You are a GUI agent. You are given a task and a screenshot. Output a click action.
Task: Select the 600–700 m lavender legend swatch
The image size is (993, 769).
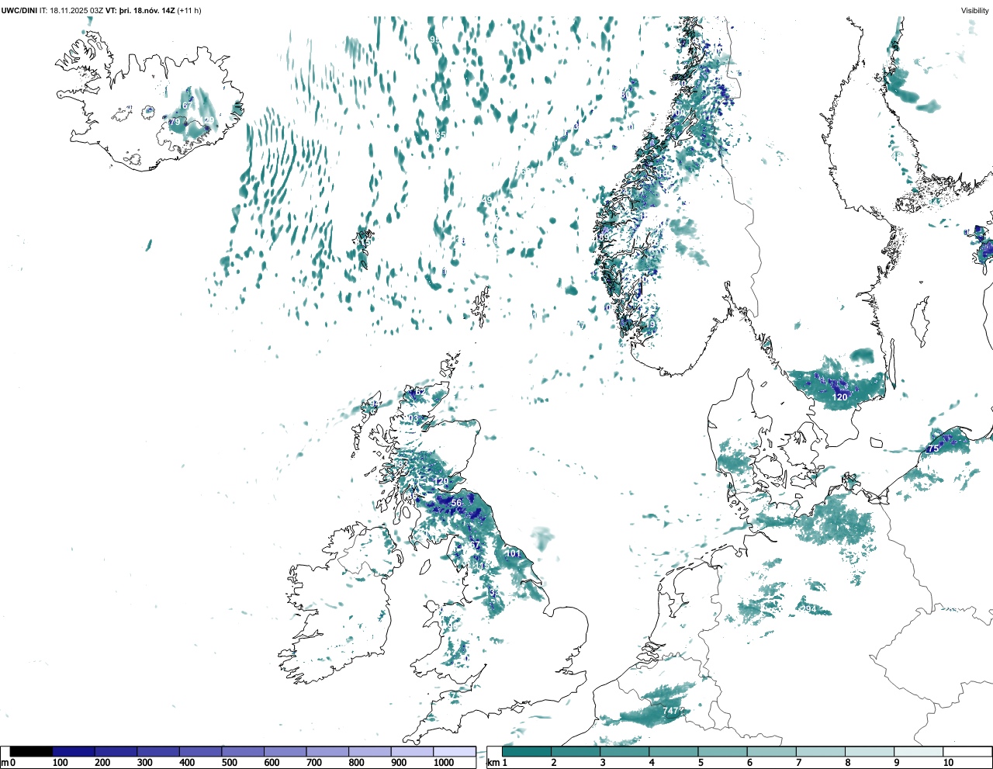285,751
